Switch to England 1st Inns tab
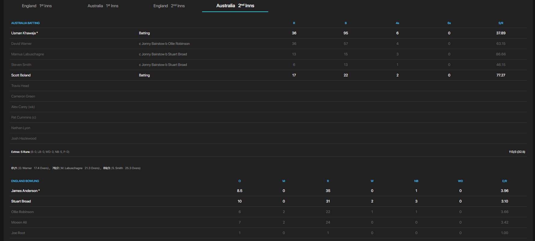 pyautogui.click(x=37, y=6)
